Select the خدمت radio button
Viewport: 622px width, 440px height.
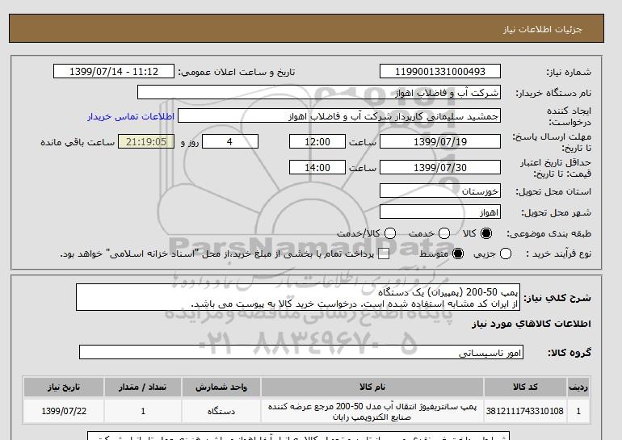(x=444, y=233)
